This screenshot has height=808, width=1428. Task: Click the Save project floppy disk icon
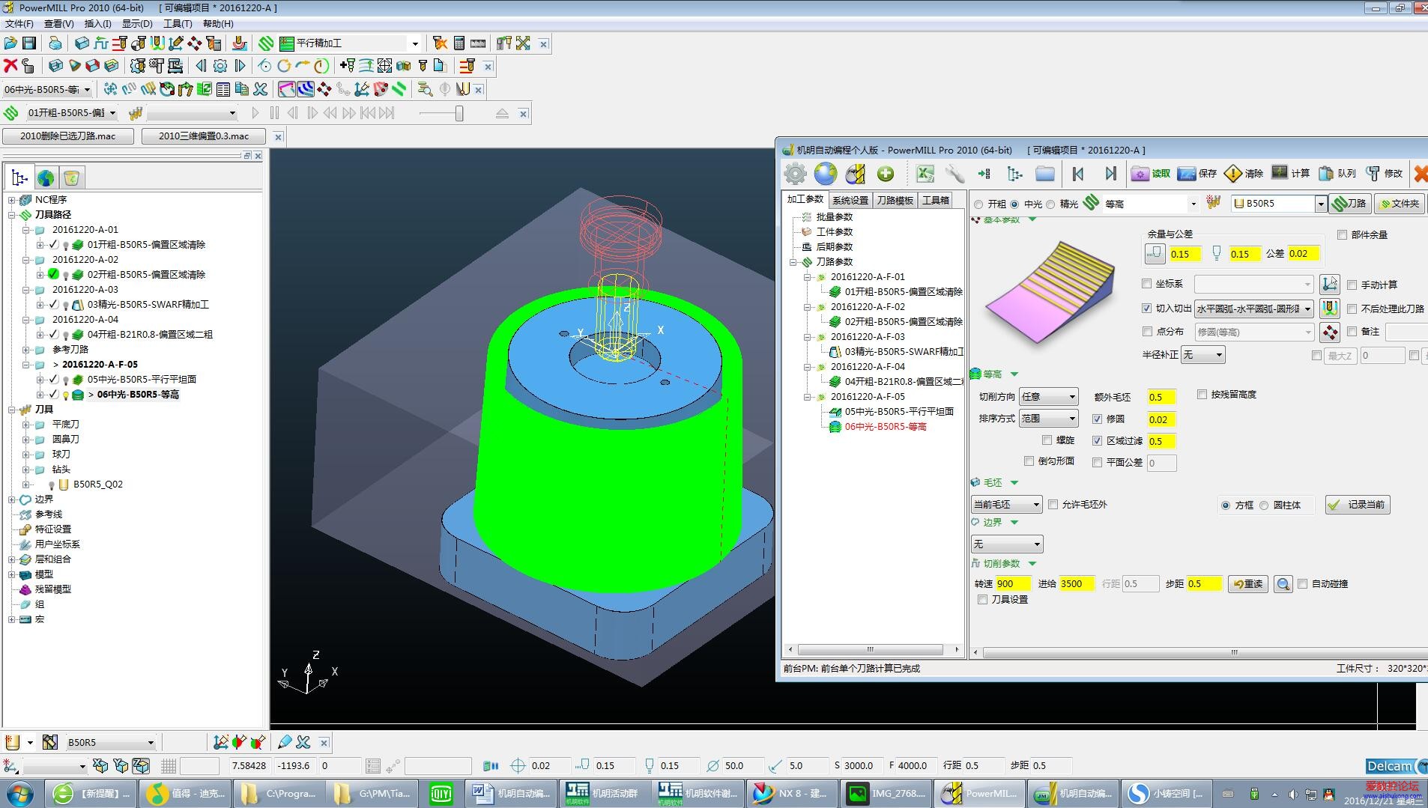29,43
